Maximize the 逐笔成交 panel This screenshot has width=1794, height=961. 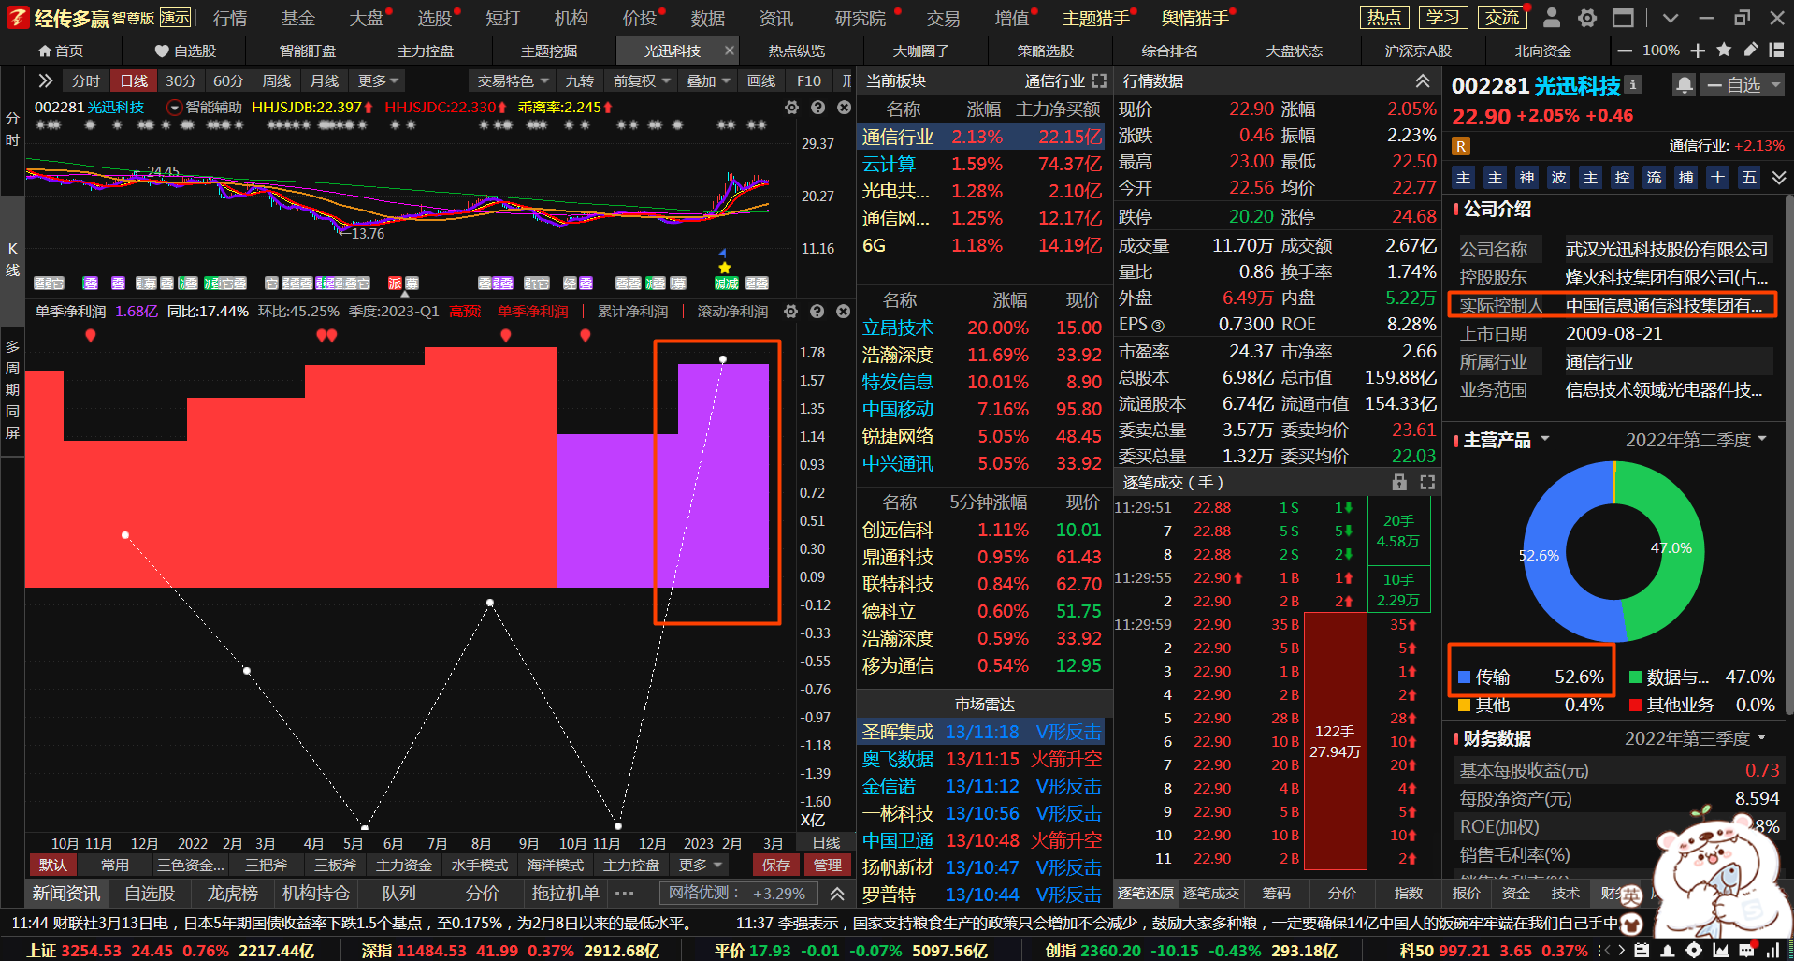[x=1427, y=482]
